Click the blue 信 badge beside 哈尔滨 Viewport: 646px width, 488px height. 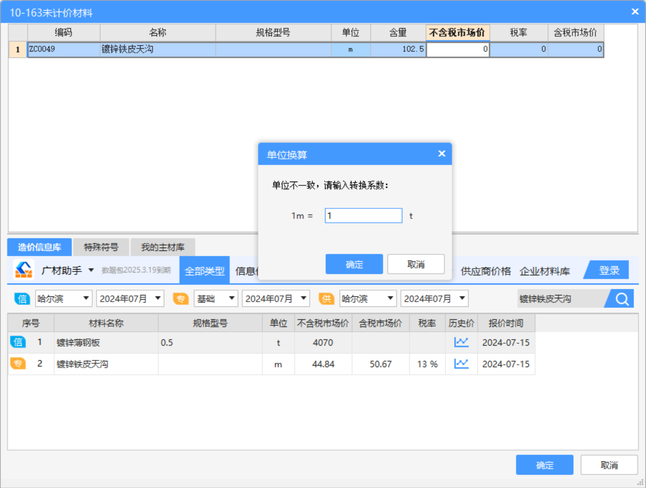[22, 299]
